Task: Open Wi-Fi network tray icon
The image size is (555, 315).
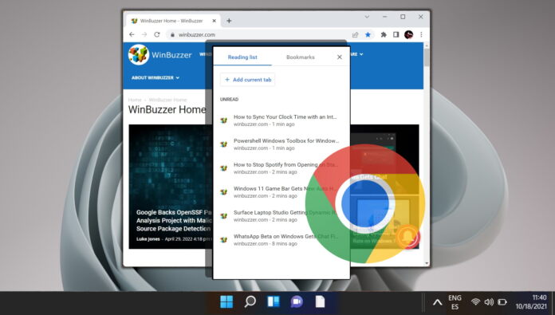Action: pyautogui.click(x=475, y=302)
